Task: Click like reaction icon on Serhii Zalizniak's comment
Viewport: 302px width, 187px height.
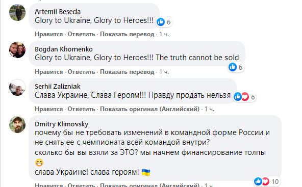Action: 238,97
